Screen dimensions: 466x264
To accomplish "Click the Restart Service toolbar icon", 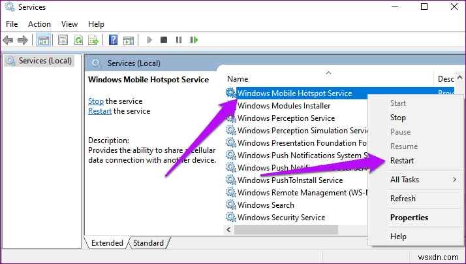I will point(194,40).
